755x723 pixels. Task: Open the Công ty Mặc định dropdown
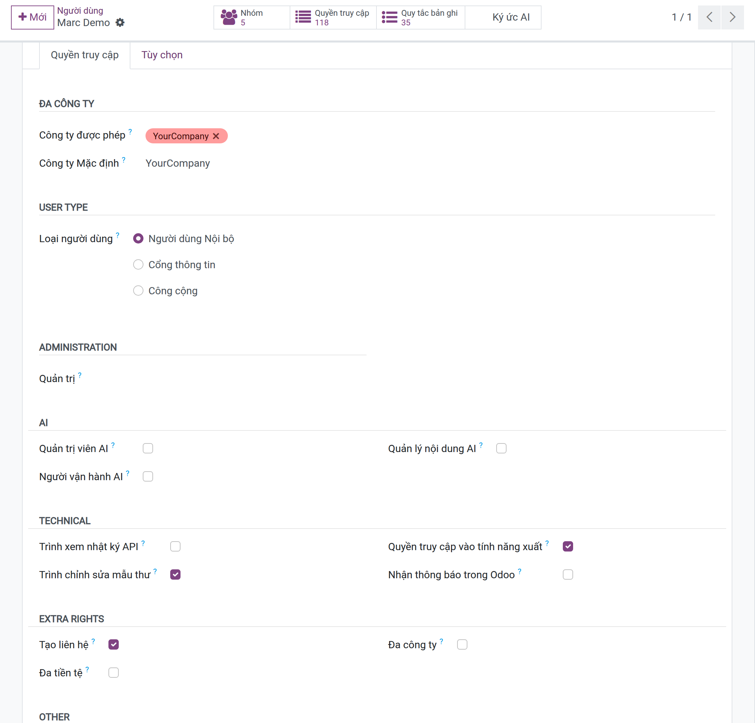[254, 163]
